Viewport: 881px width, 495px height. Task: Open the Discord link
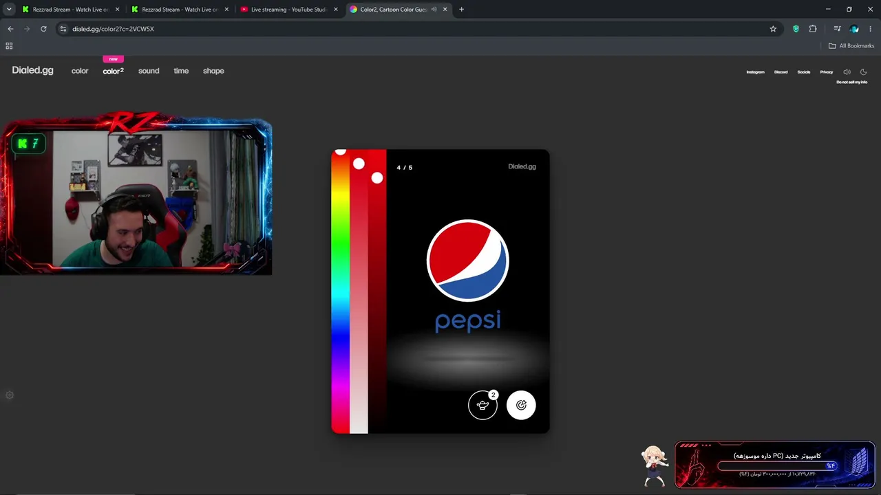pos(781,72)
